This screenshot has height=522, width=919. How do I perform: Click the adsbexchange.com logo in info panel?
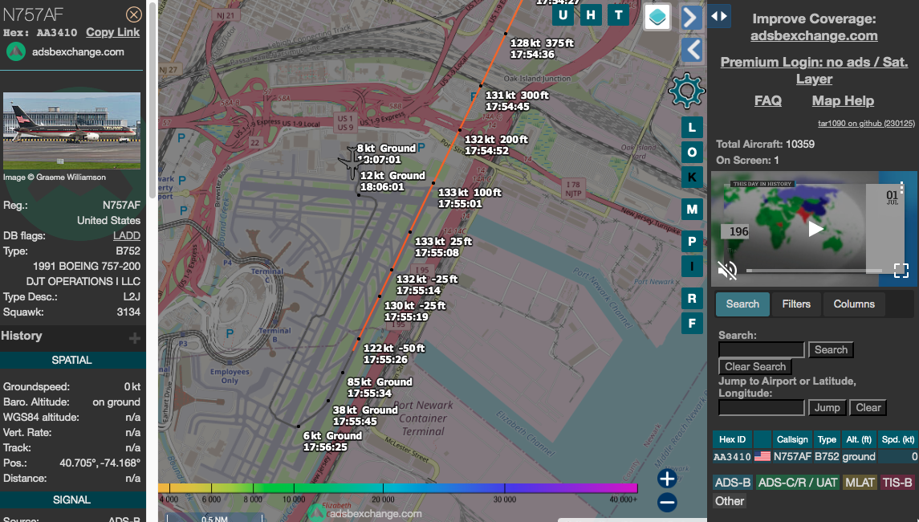[16, 52]
